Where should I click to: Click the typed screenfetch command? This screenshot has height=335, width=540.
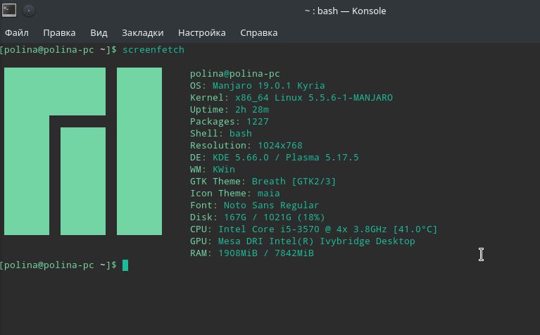point(153,49)
